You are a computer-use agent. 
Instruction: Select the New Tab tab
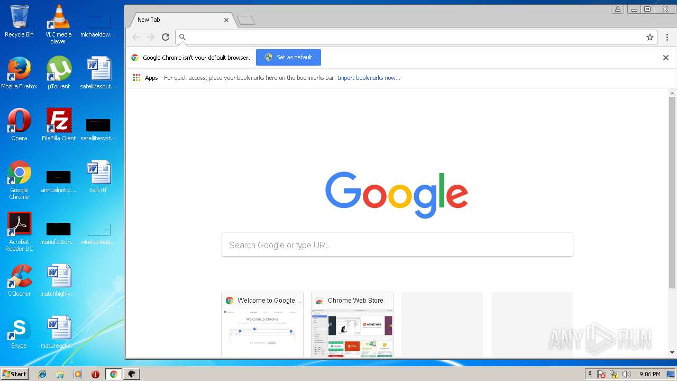181,20
